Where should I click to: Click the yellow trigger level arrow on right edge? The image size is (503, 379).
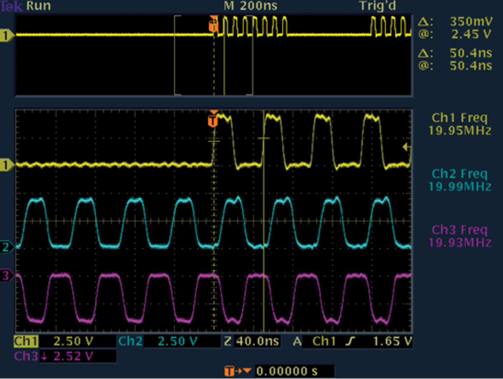tap(406, 147)
